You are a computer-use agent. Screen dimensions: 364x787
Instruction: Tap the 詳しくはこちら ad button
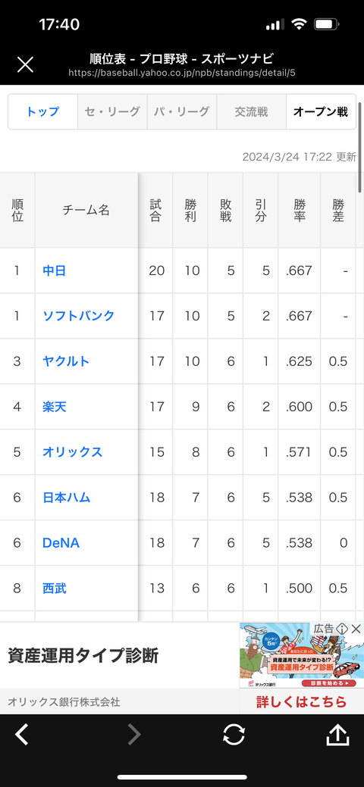302,701
